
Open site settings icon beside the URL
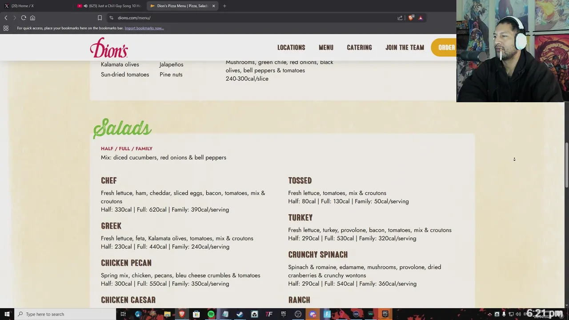click(x=111, y=18)
